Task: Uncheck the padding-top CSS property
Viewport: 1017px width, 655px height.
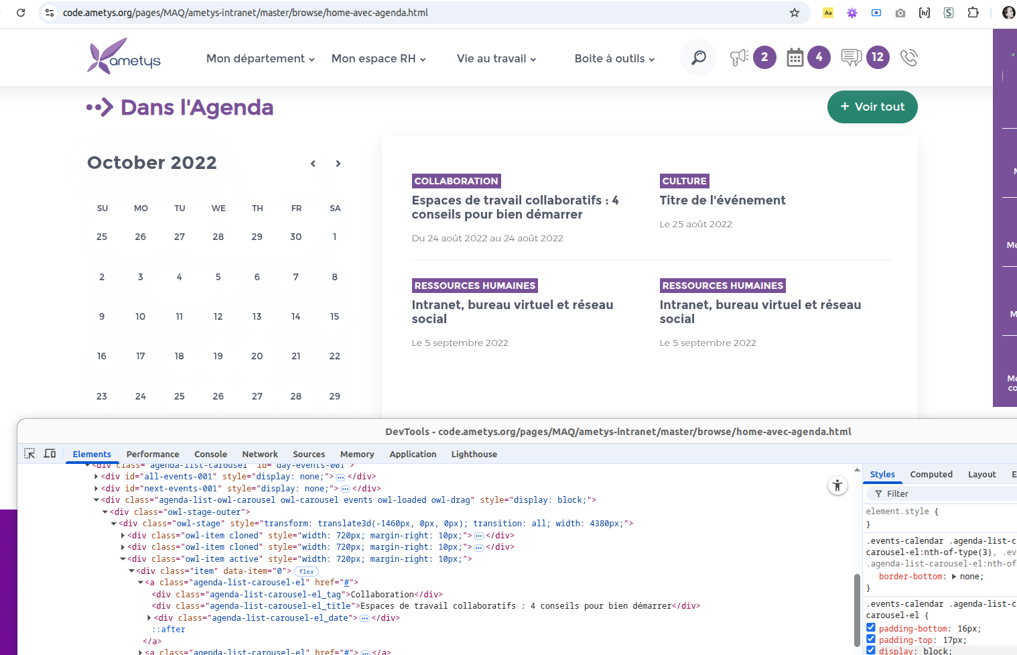Action: click(871, 640)
